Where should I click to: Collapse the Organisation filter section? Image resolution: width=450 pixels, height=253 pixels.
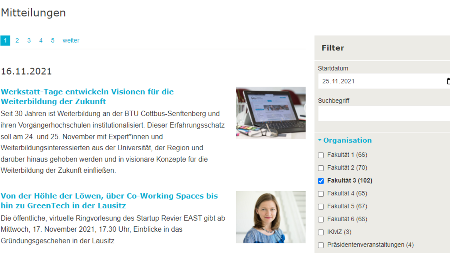(x=345, y=140)
